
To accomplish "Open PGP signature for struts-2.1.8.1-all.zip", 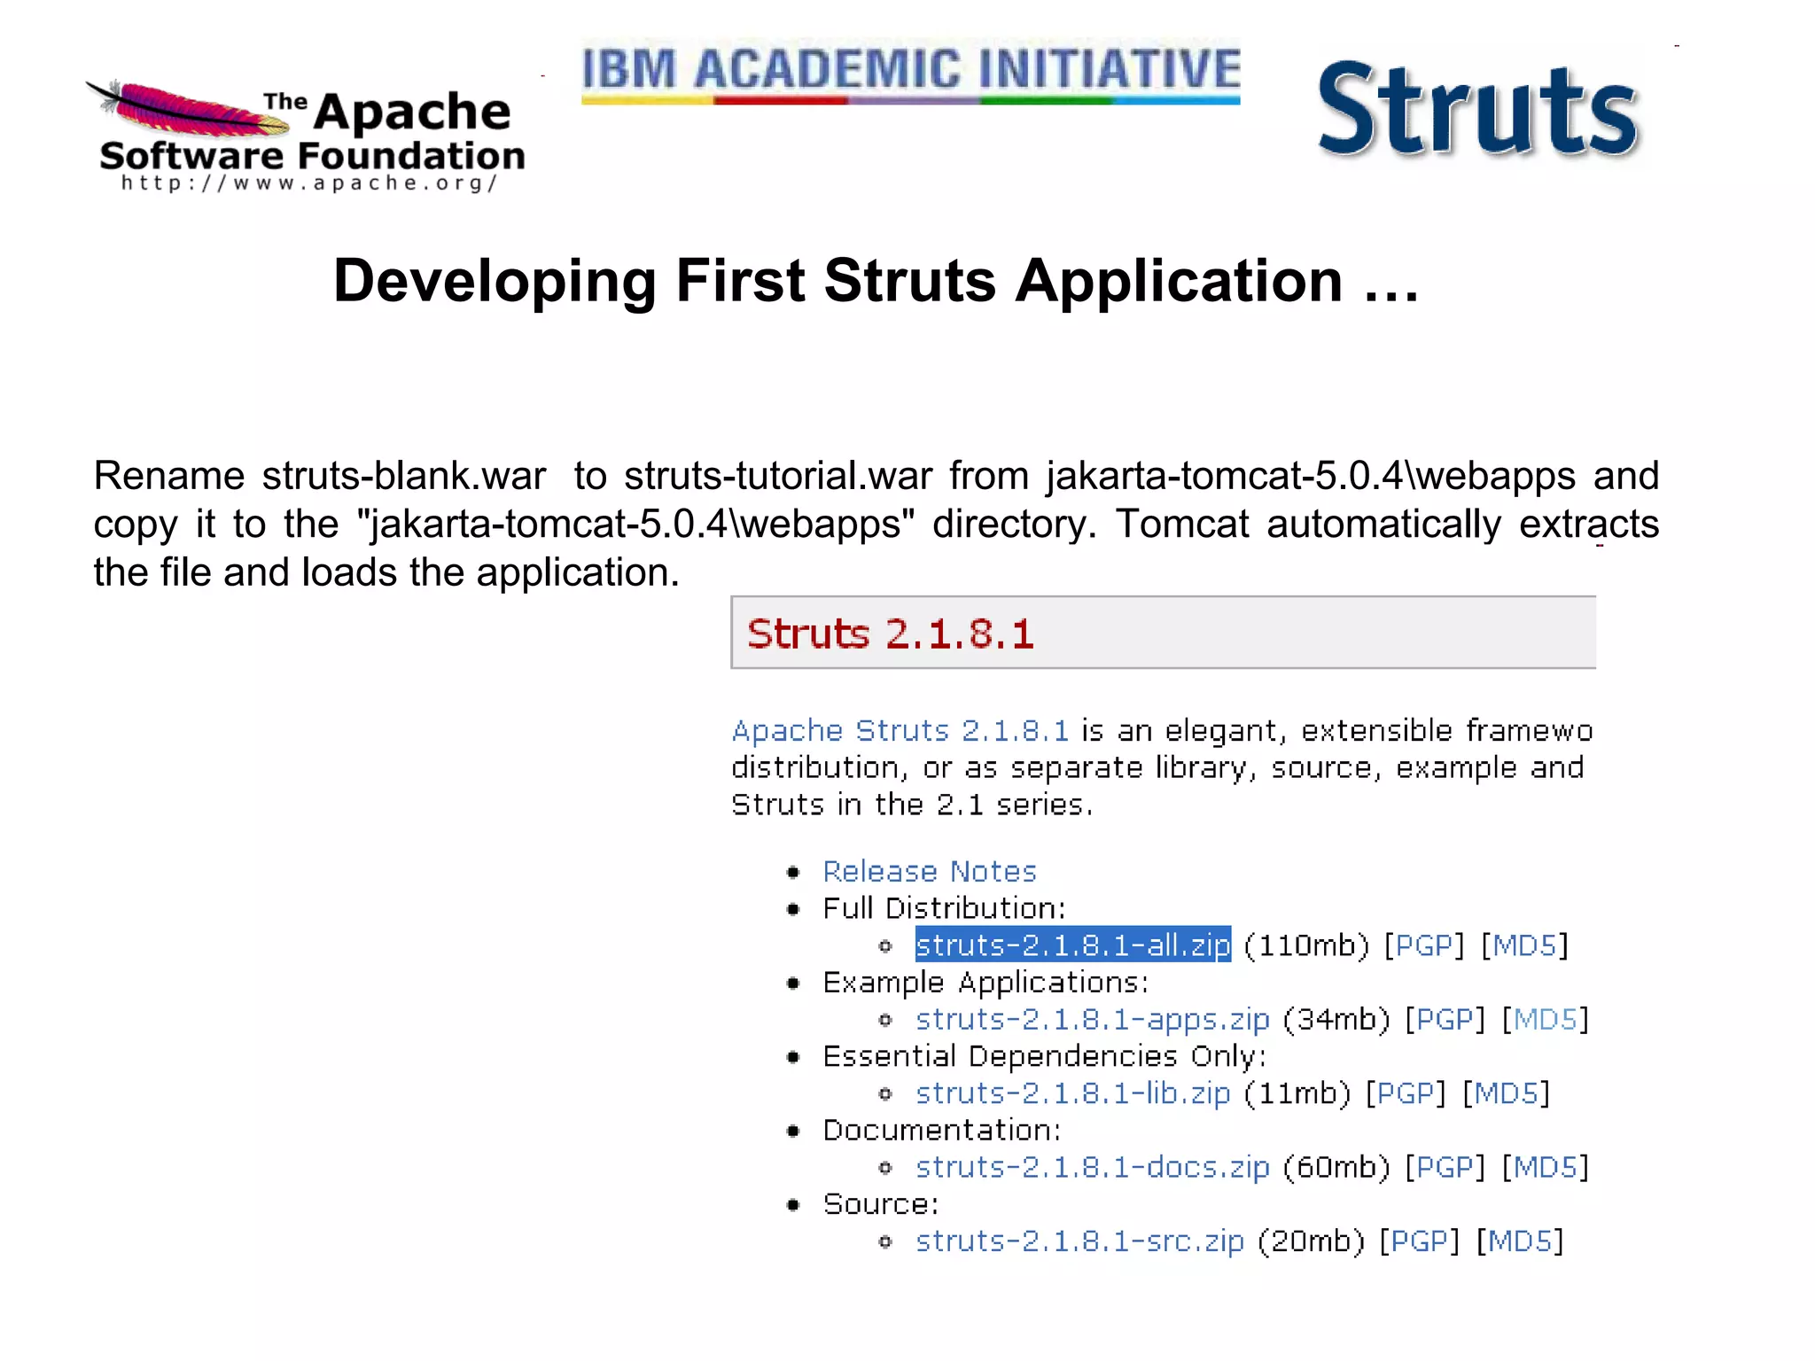I will click(x=1423, y=945).
